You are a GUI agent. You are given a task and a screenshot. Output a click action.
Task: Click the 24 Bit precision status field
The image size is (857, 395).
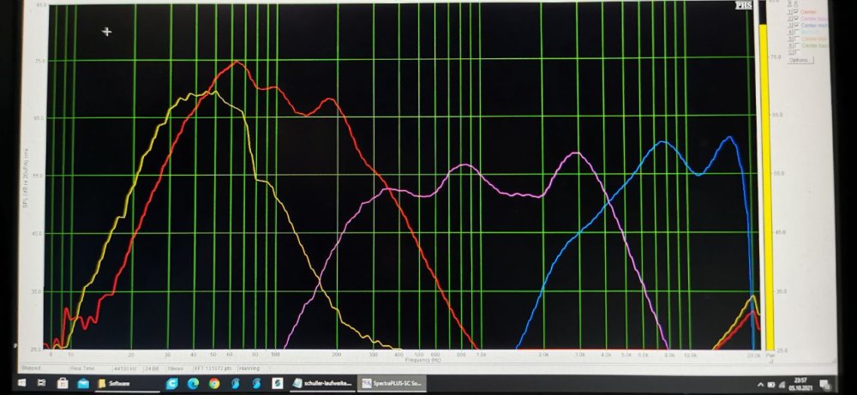coord(154,368)
